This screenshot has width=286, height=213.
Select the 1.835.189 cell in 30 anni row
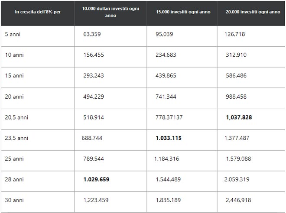[168, 200]
